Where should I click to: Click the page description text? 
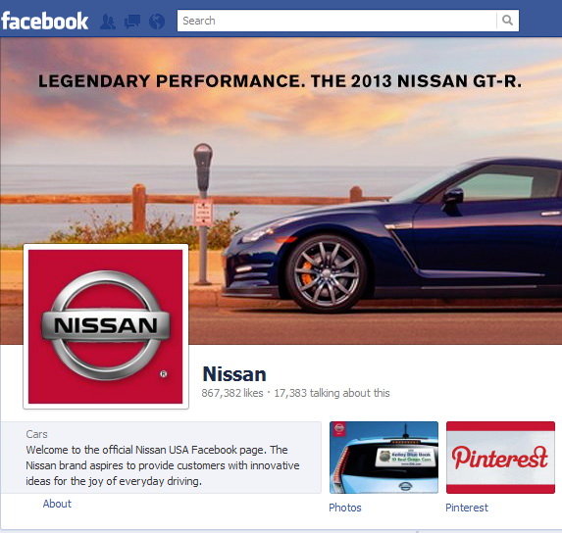tap(163, 465)
